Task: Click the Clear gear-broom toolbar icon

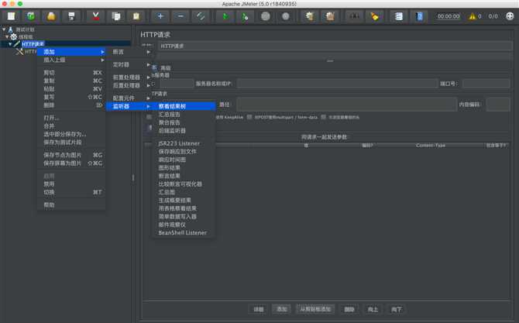Action: pos(310,16)
